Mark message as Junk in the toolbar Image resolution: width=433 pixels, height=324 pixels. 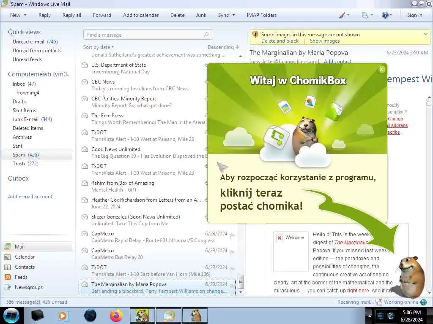coord(201,15)
